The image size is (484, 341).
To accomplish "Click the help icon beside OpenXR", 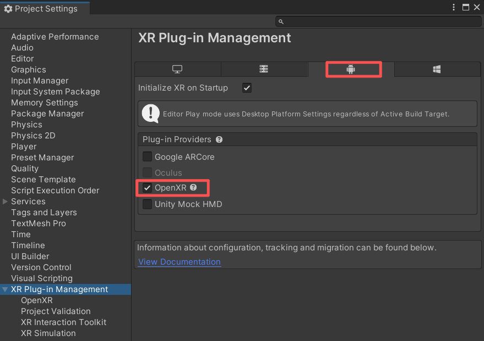I will [x=193, y=187].
